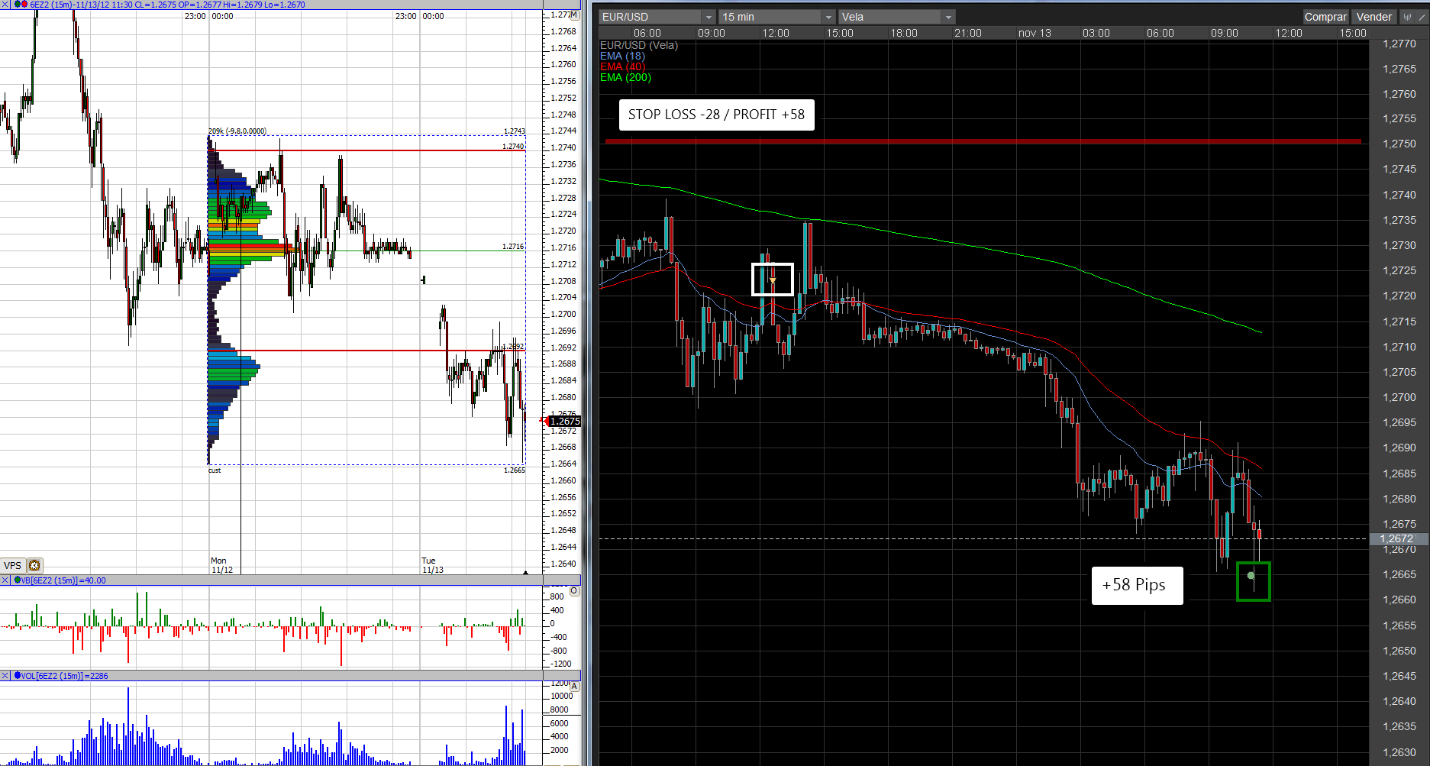Close the VB indicator pane
Image resolution: width=1430 pixels, height=766 pixels.
coord(5,580)
